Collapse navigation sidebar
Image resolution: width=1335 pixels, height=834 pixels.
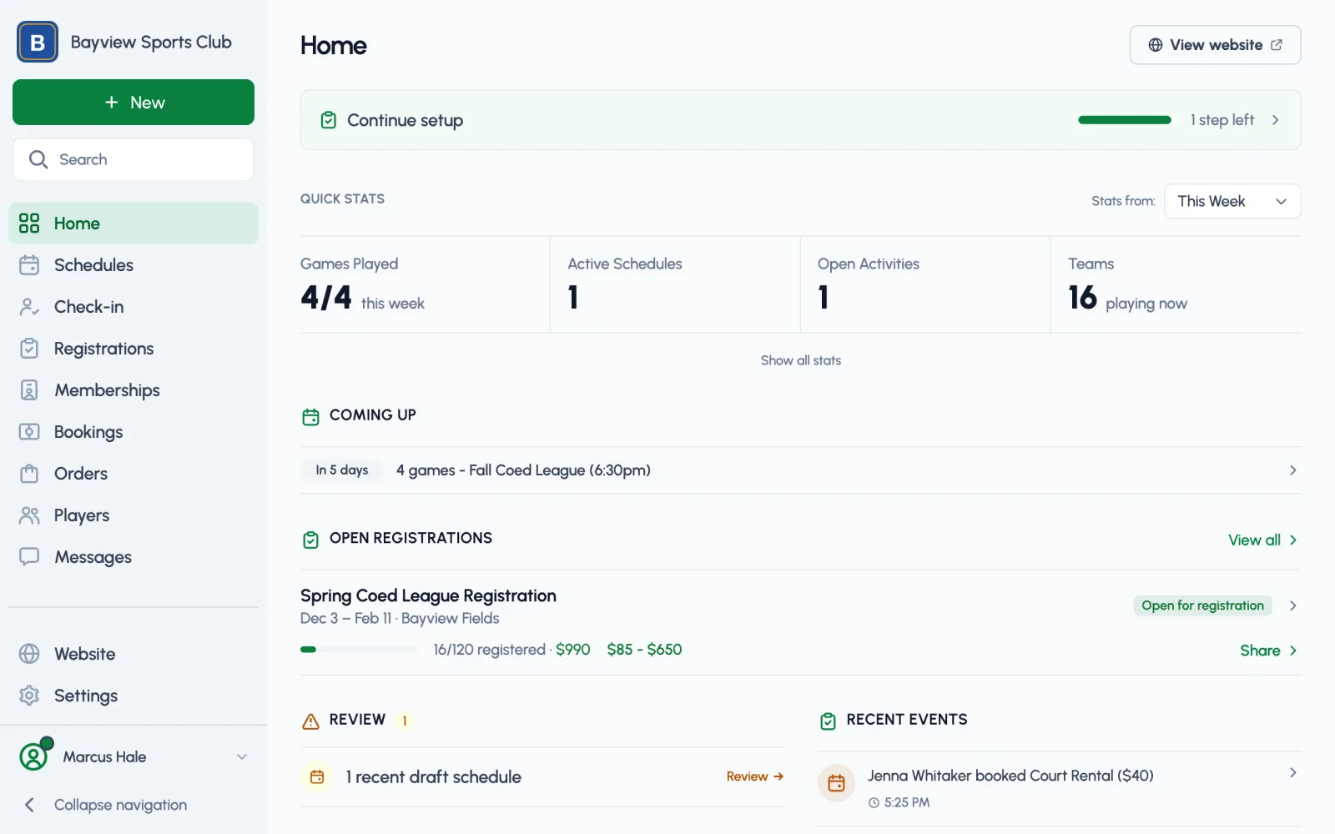click(x=104, y=805)
